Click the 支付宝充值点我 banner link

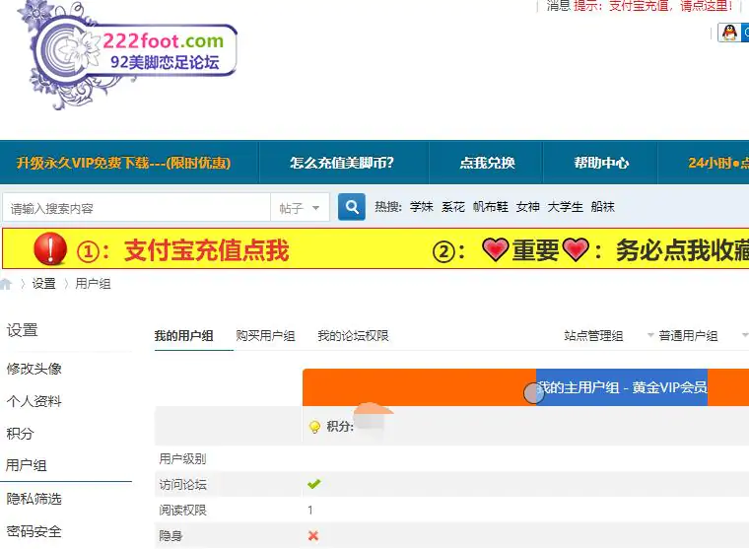click(x=206, y=250)
